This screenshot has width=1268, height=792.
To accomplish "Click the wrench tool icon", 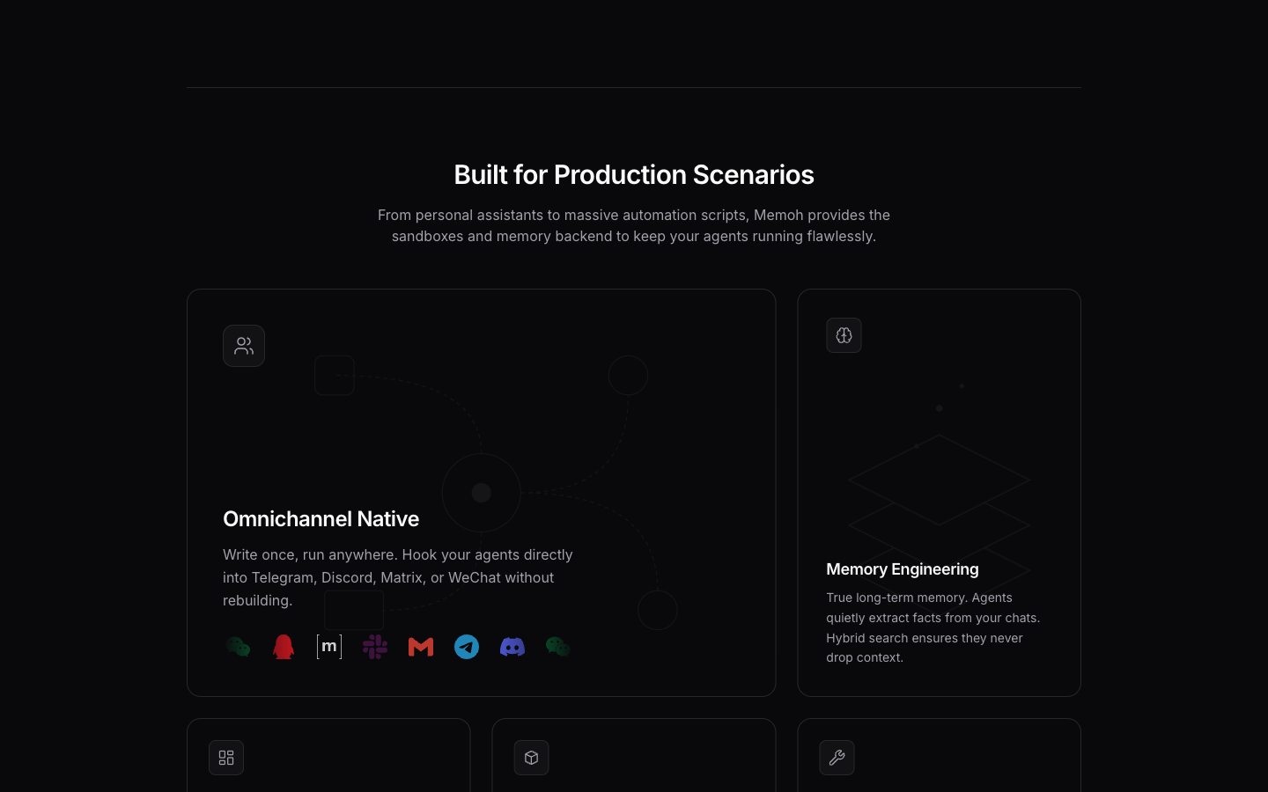I will tap(837, 758).
